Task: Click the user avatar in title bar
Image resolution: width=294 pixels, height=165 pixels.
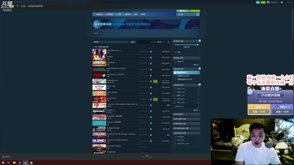Action: coord(268,2)
